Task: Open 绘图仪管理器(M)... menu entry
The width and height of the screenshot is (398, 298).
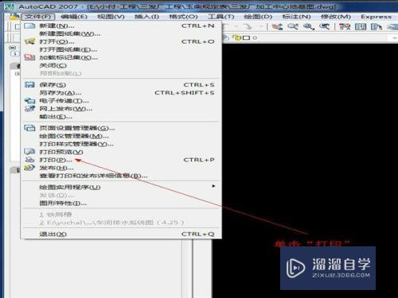Action: point(121,136)
